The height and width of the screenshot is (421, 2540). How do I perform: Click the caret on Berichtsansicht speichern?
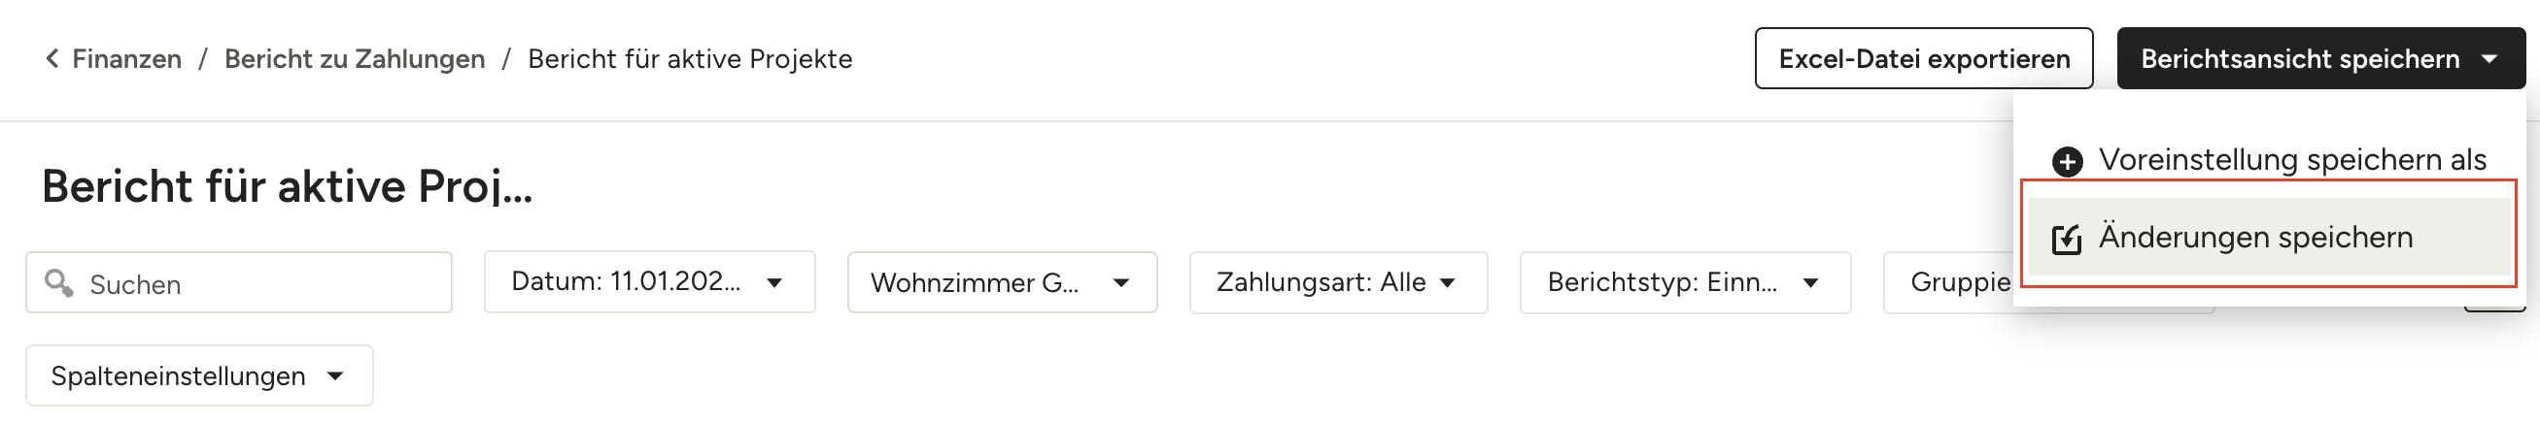coord(2489,59)
